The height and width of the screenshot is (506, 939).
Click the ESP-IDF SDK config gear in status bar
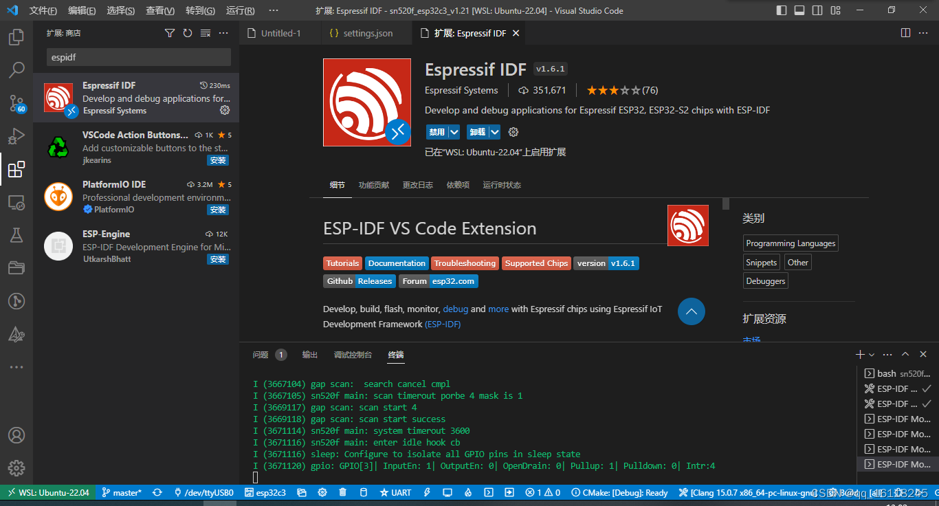click(x=322, y=492)
